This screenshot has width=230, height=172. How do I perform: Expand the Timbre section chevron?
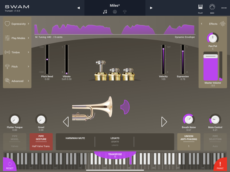coord(29,52)
